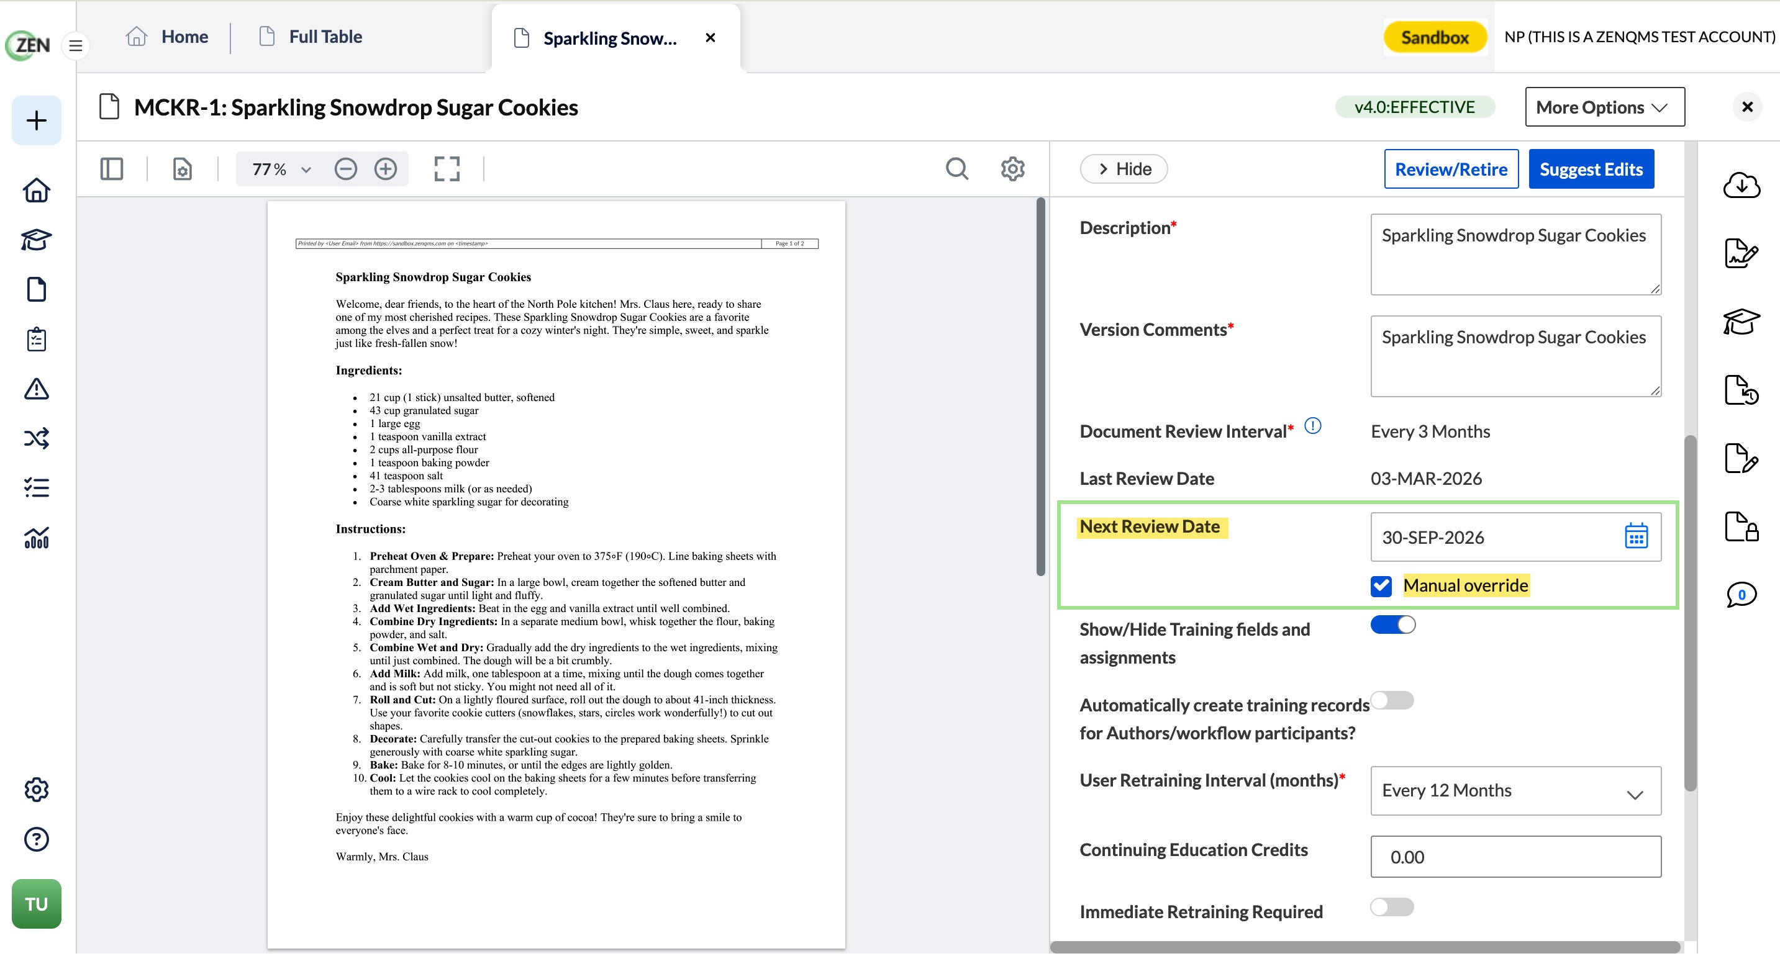Open the settings gear in left sidebar
Screen dimensions: 1780x956
tap(37, 790)
